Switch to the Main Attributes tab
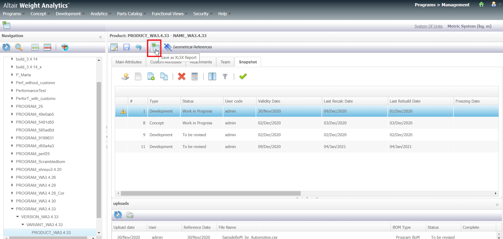The width and height of the screenshot is (503, 239). pyautogui.click(x=129, y=62)
